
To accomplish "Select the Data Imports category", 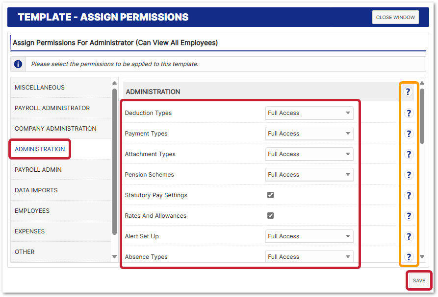I will 36,190.
